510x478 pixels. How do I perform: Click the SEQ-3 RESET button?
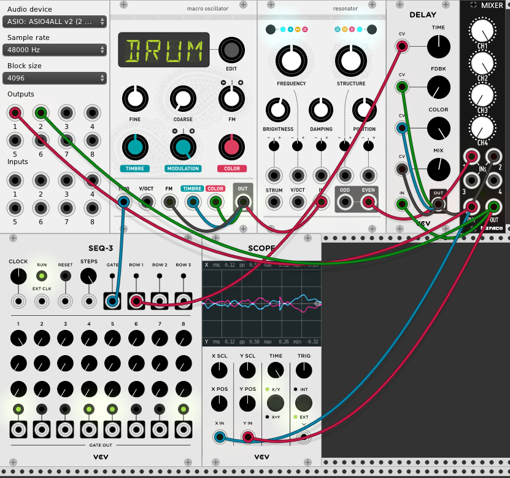click(66, 276)
